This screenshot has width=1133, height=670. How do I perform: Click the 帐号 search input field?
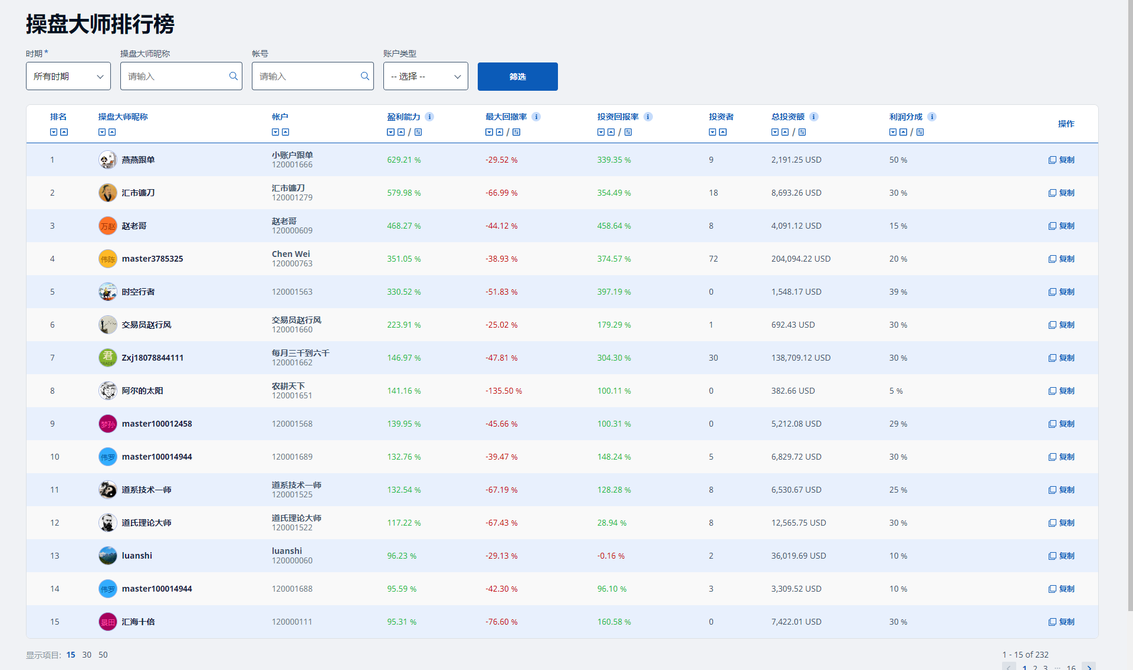(x=307, y=76)
